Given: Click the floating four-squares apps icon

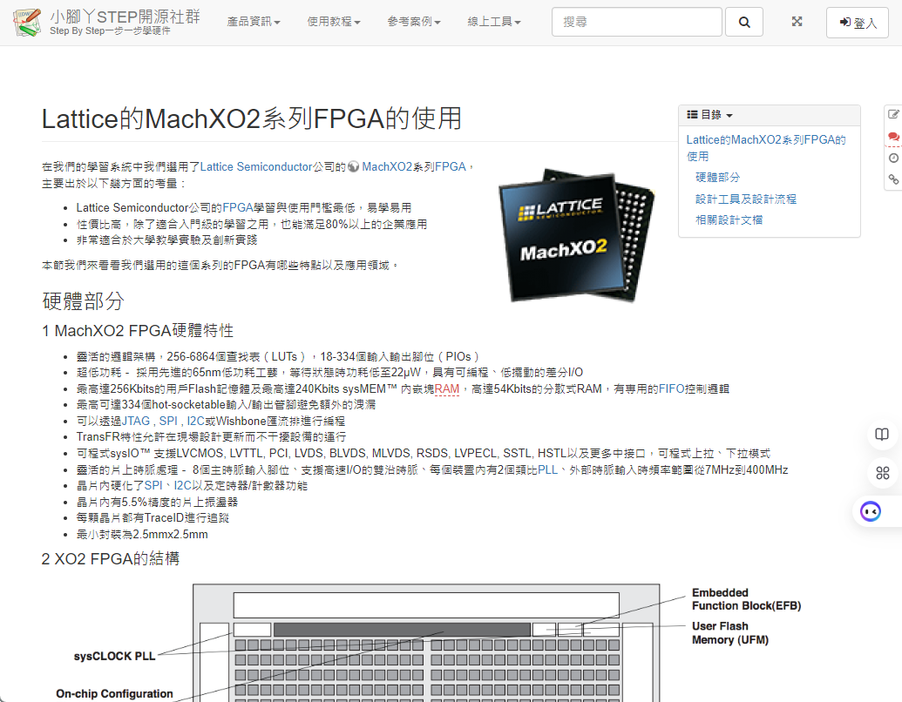Looking at the screenshot, I should click(882, 473).
